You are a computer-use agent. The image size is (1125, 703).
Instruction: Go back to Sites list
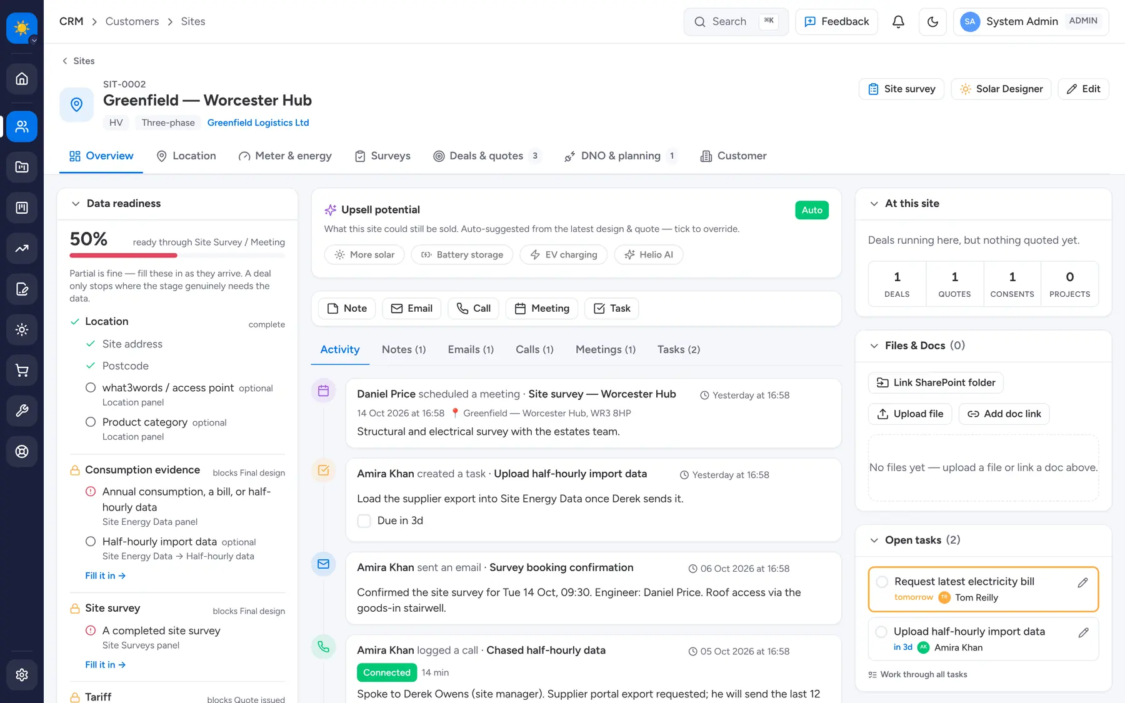pyautogui.click(x=78, y=61)
